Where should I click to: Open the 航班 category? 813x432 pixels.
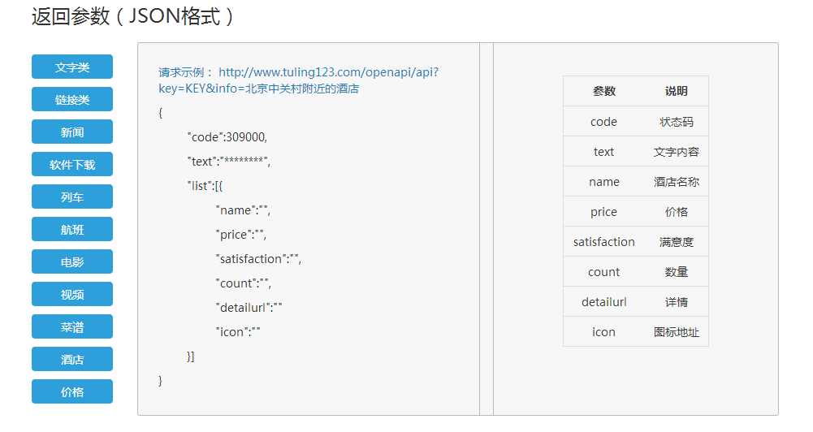[72, 229]
